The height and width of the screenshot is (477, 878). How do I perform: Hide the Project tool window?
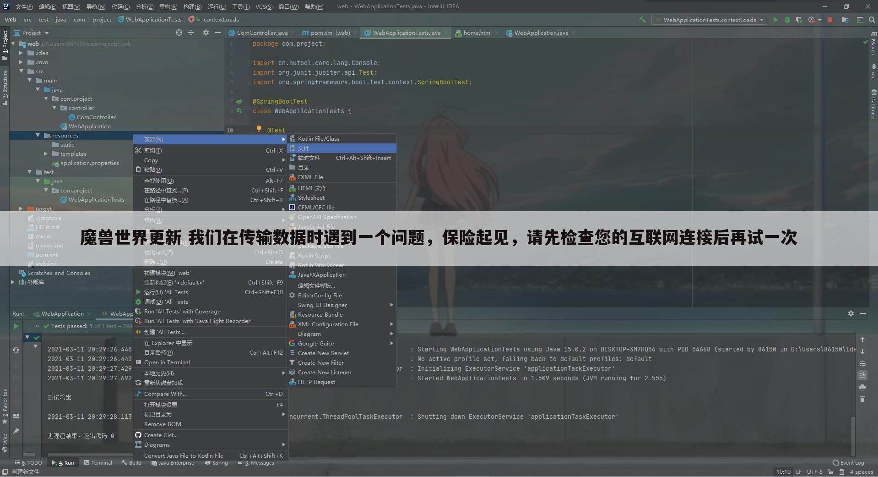pyautogui.click(x=218, y=33)
